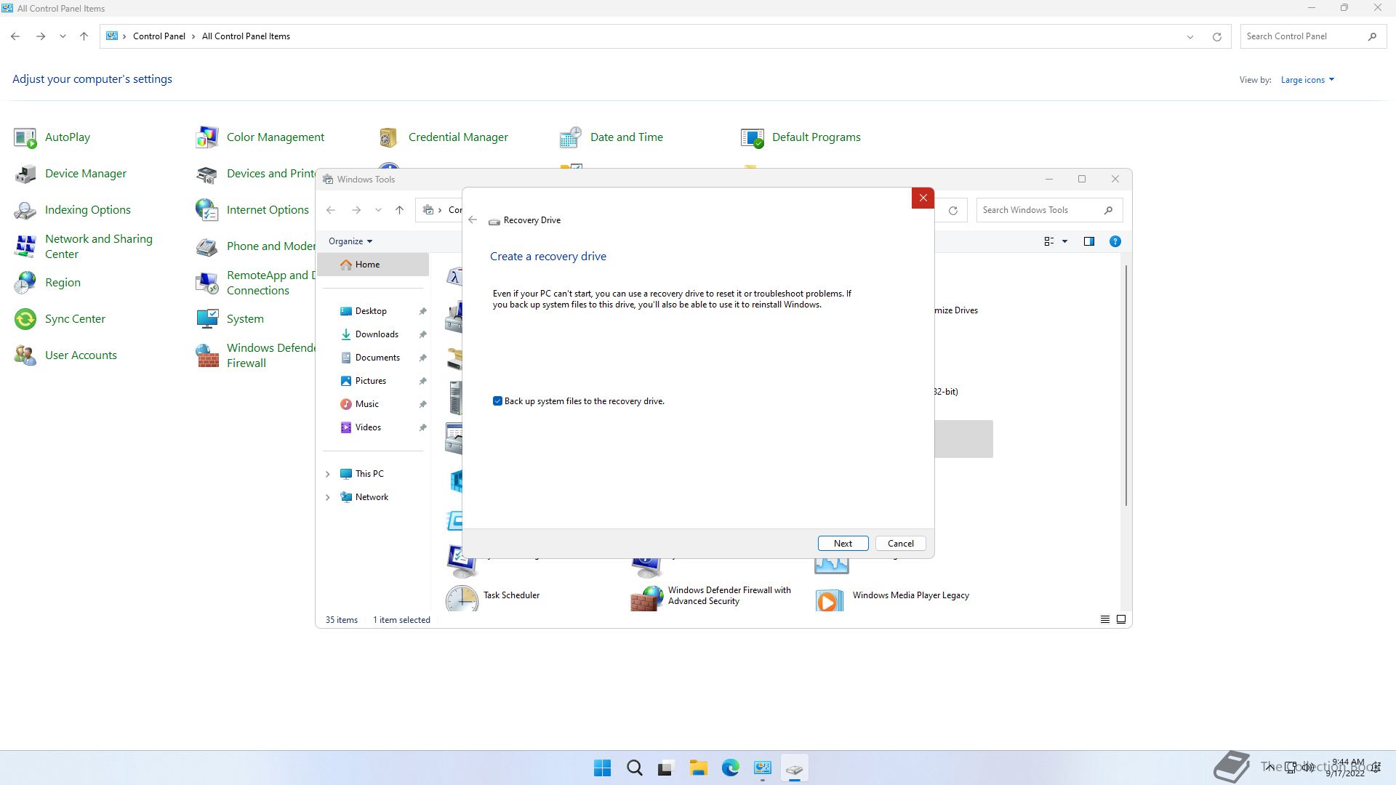Open taskbar Search
Image resolution: width=1396 pixels, height=785 pixels.
tap(634, 768)
